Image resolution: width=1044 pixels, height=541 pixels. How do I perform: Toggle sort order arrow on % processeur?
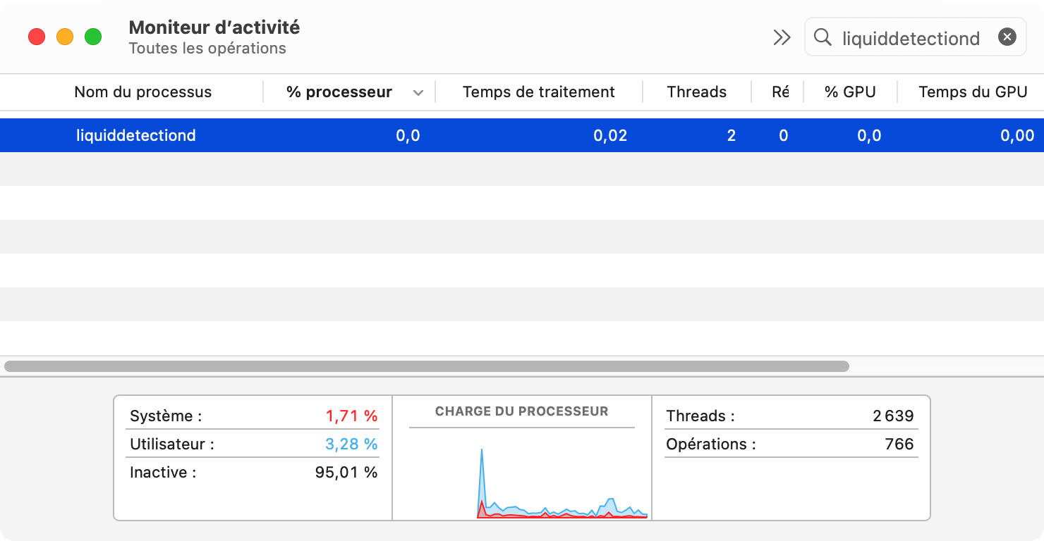point(418,93)
